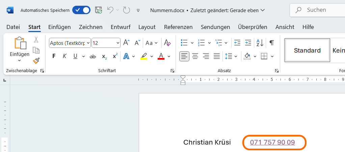Click the Subscript button

click(x=104, y=56)
